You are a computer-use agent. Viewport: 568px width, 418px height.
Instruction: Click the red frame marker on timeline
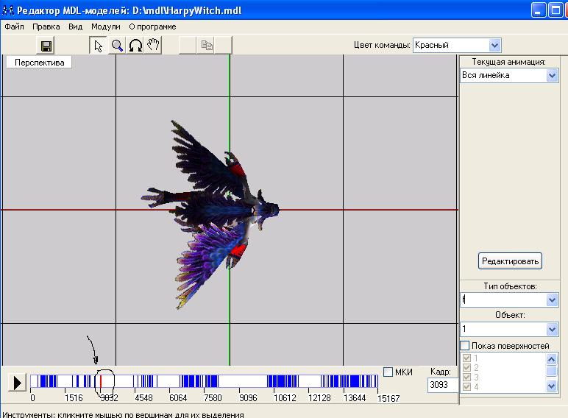[x=100, y=381]
